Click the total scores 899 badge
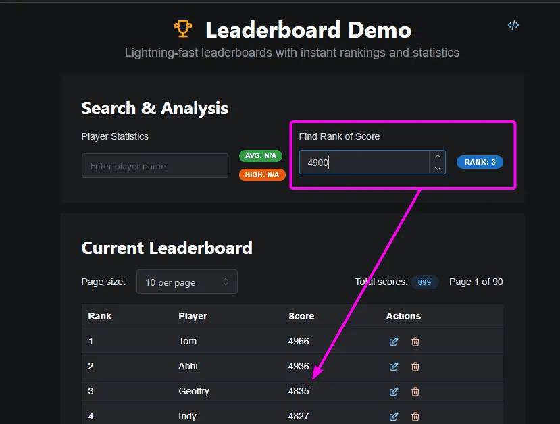The height and width of the screenshot is (424, 560). (424, 282)
